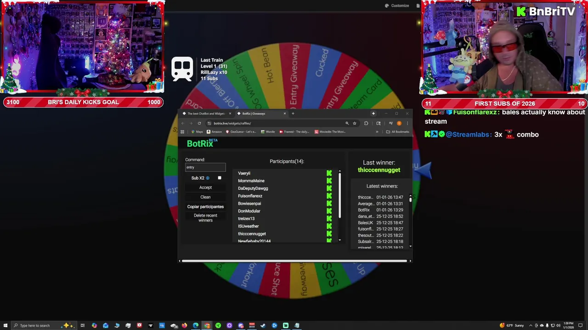Accept the giveaway command
The image size is (588, 330).
coord(205,187)
